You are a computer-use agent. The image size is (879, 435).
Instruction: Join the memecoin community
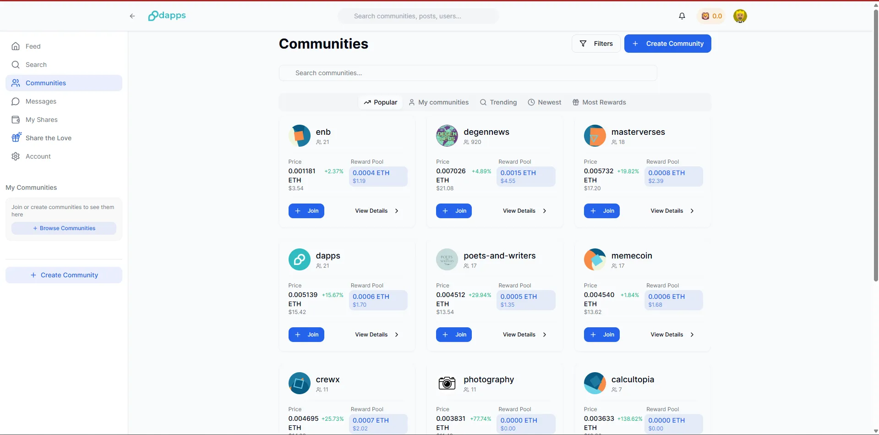602,335
